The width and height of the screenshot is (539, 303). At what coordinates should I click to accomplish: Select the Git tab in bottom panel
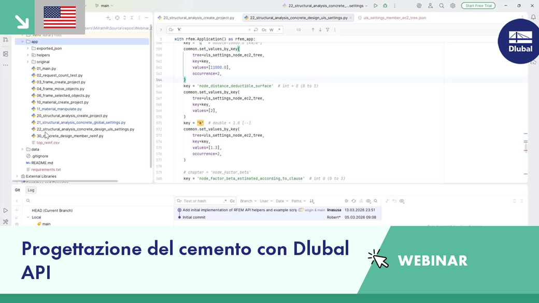[17, 190]
